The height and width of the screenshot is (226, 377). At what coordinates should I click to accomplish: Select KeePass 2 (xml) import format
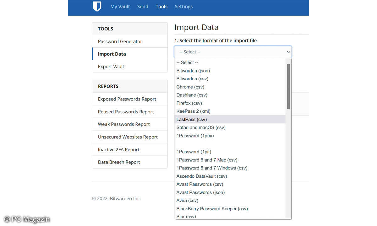tap(230, 111)
